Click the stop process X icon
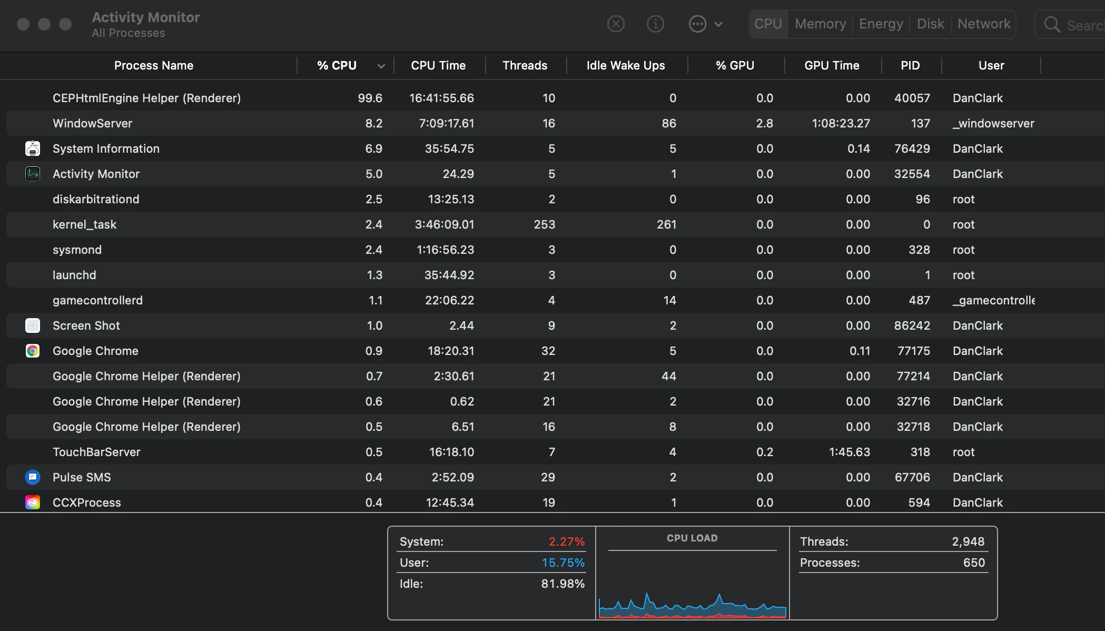This screenshot has width=1105, height=631. click(616, 24)
